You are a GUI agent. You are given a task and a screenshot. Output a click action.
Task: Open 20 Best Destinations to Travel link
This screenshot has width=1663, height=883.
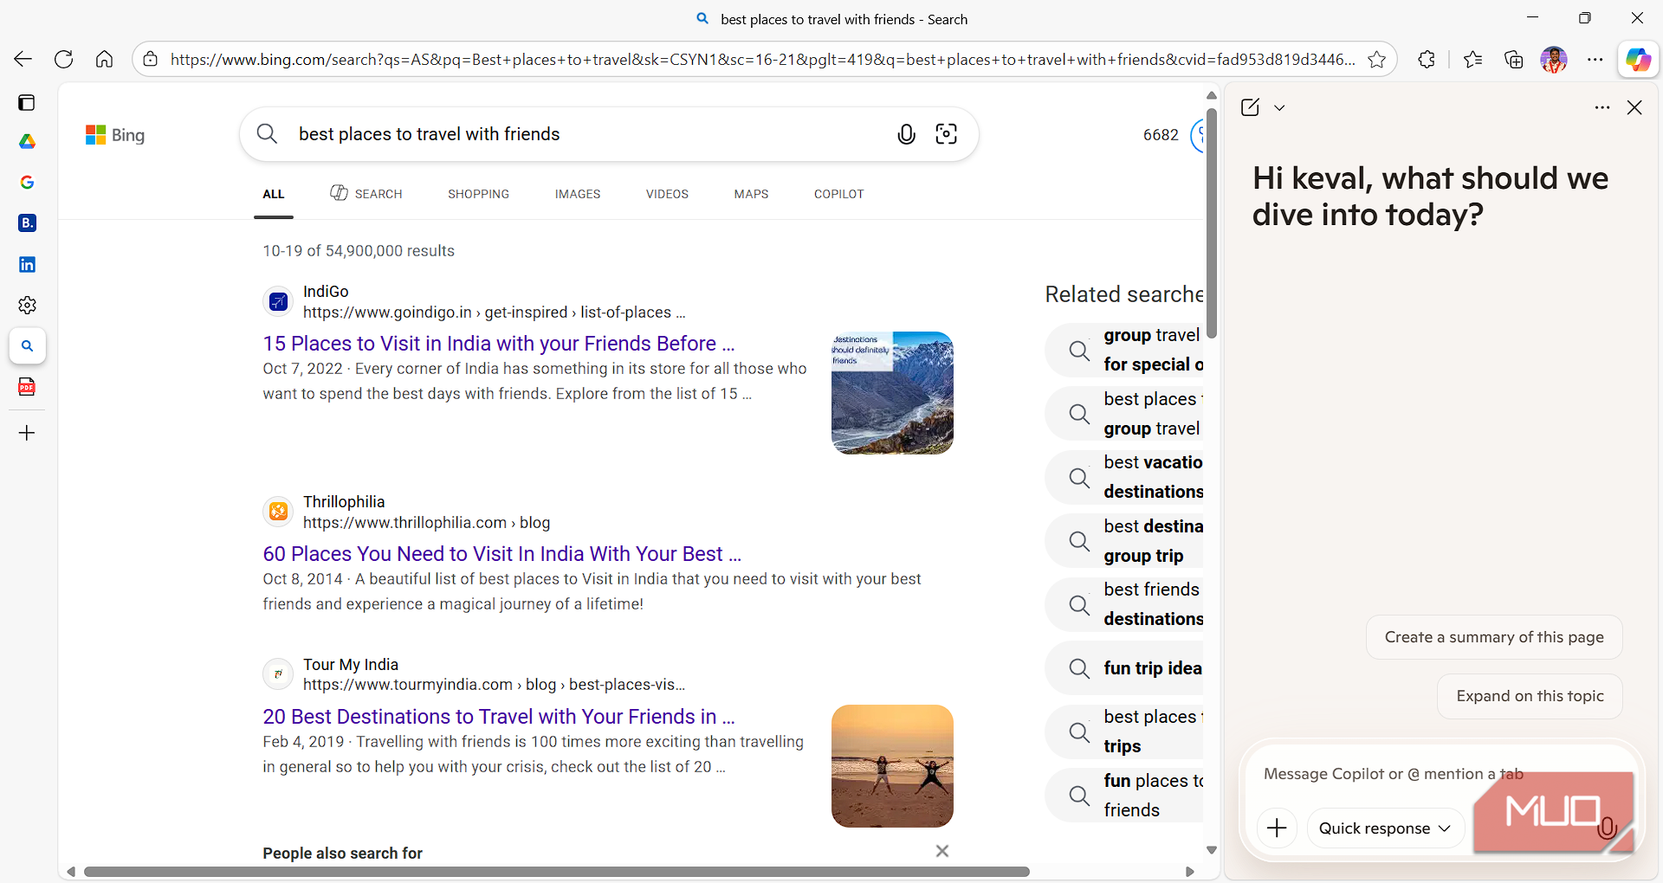[499, 717]
